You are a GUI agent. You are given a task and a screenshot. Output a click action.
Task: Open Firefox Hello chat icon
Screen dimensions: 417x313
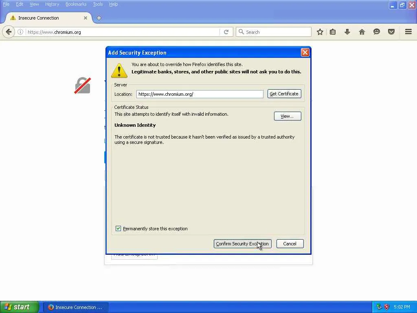(x=377, y=32)
